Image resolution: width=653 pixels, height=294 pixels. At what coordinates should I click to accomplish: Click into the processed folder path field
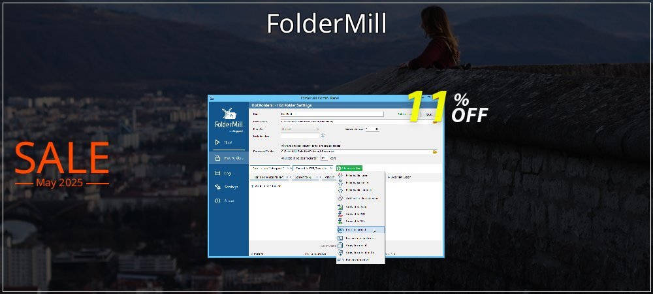pos(356,152)
